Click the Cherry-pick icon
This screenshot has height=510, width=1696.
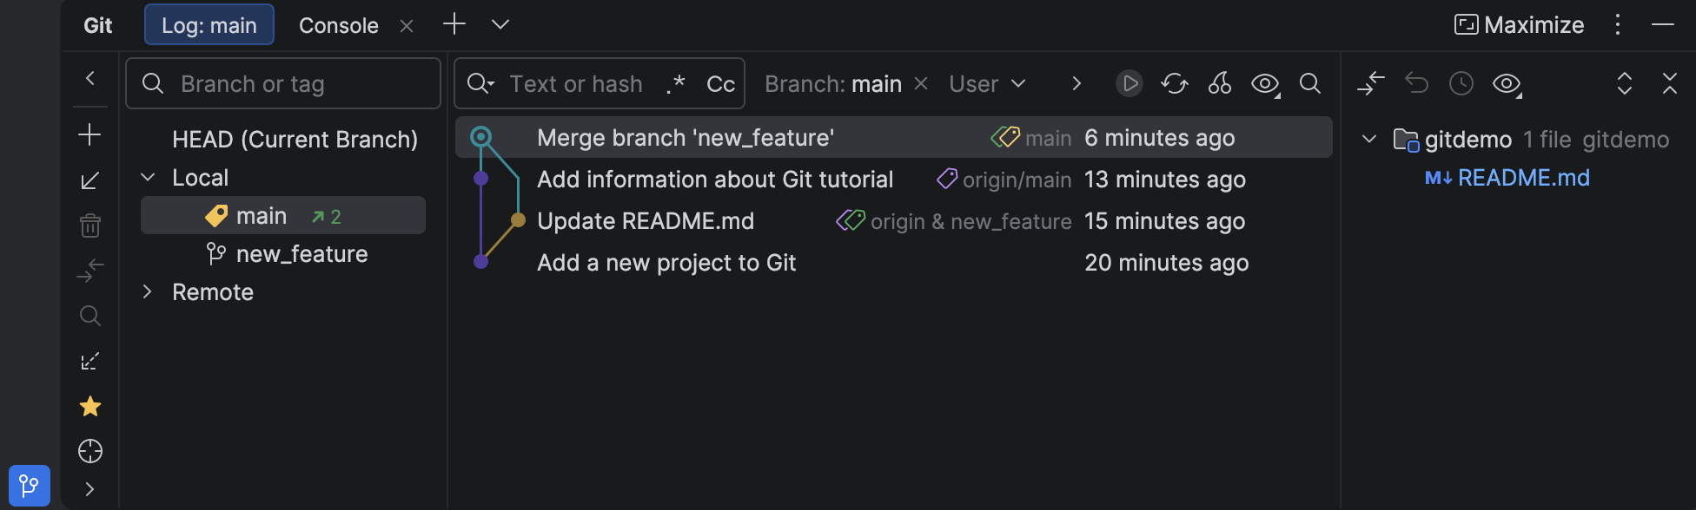(x=1220, y=83)
